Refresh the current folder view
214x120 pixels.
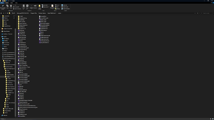coord(198,13)
